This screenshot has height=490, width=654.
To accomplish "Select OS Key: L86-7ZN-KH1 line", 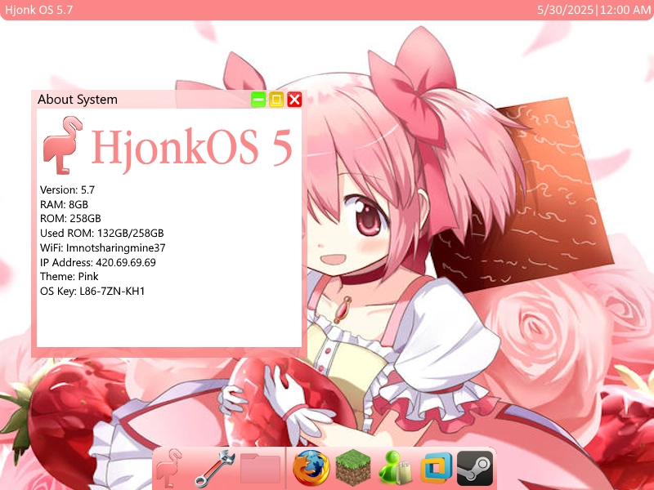I will (92, 292).
